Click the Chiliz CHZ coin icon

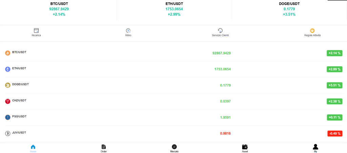[x=8, y=101]
